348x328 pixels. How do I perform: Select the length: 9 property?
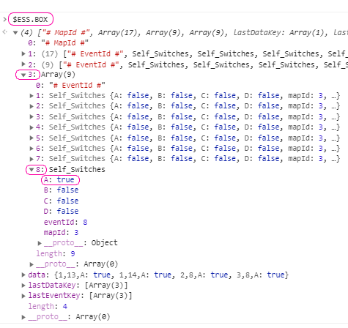[56, 253]
